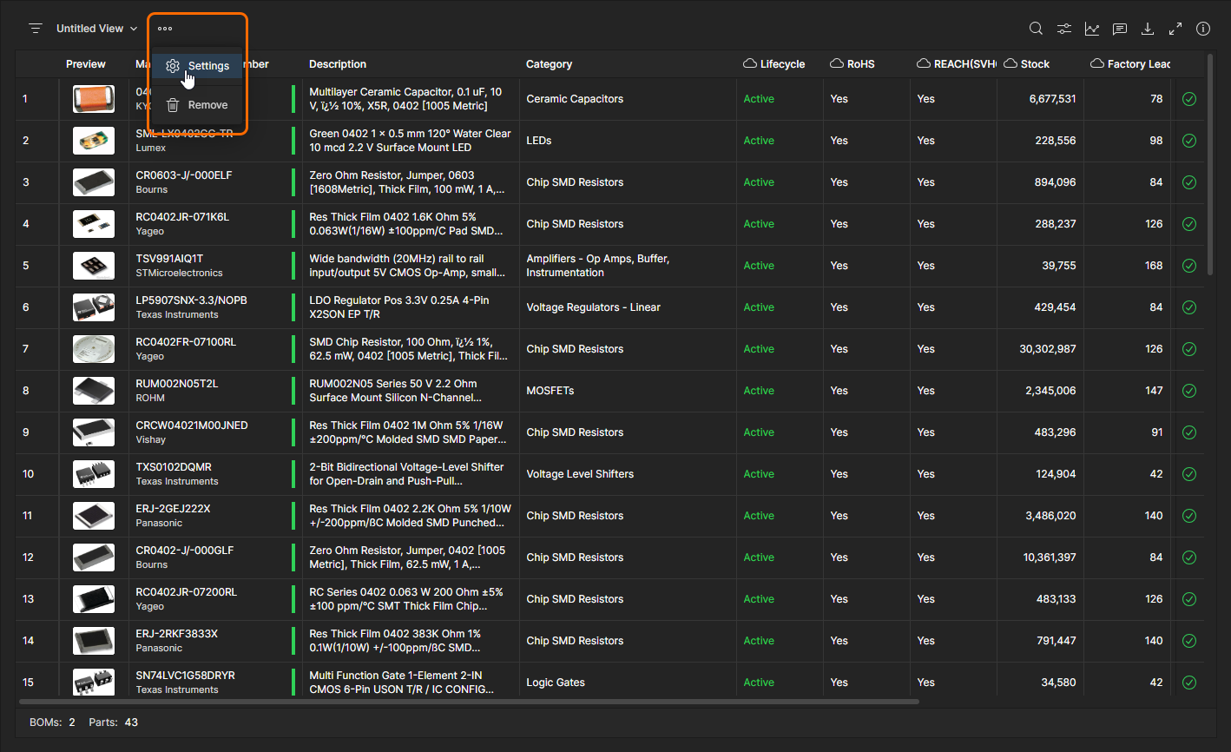Open the ERJ-2RKF3833X preview thumbnail
The height and width of the screenshot is (752, 1231).
point(94,641)
